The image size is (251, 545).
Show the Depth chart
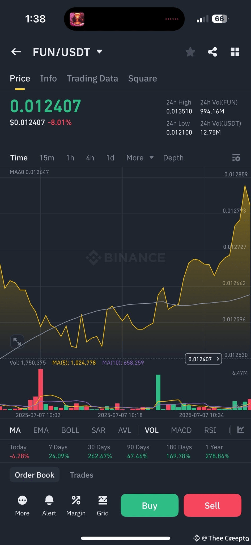click(173, 158)
